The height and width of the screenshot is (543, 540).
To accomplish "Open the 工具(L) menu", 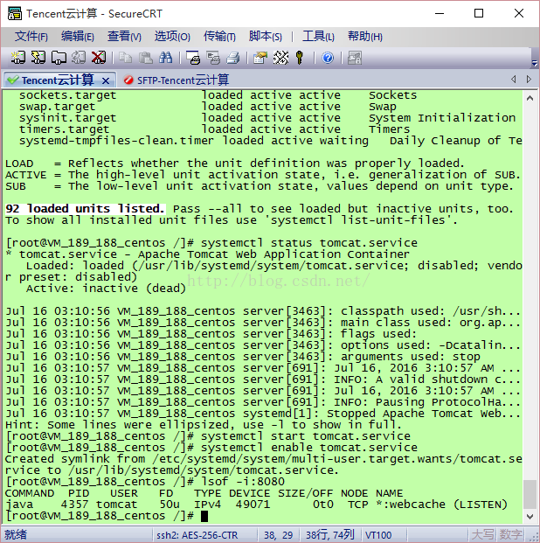I will coord(318,36).
